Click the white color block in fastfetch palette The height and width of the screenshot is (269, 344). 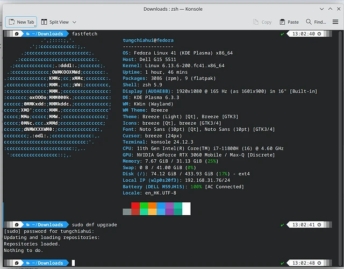[x=186, y=209]
